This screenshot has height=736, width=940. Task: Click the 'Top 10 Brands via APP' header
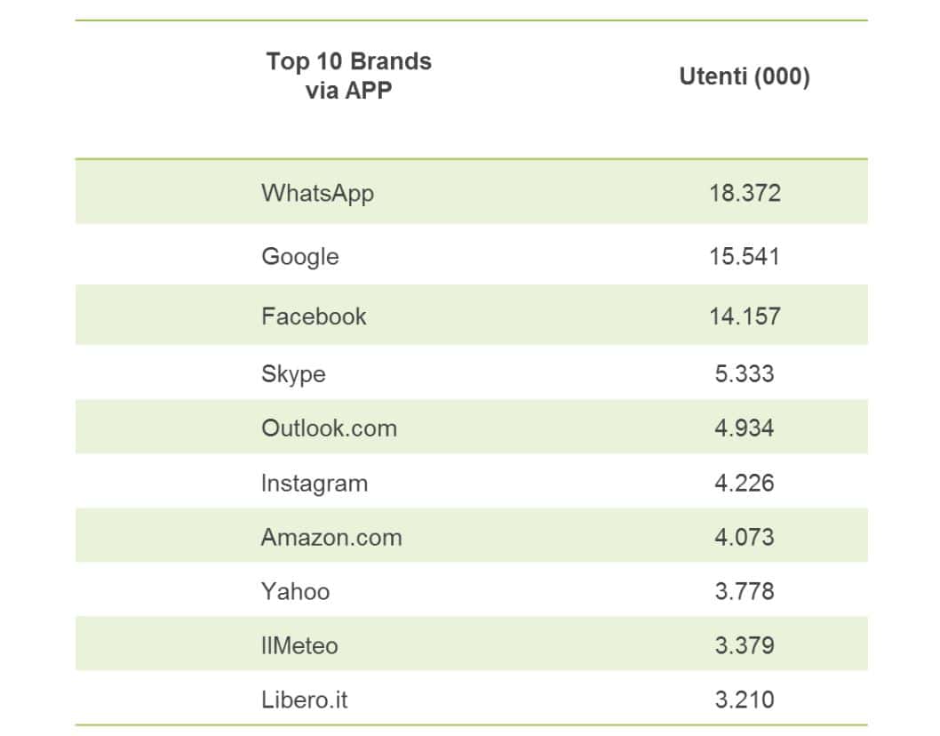(348, 76)
